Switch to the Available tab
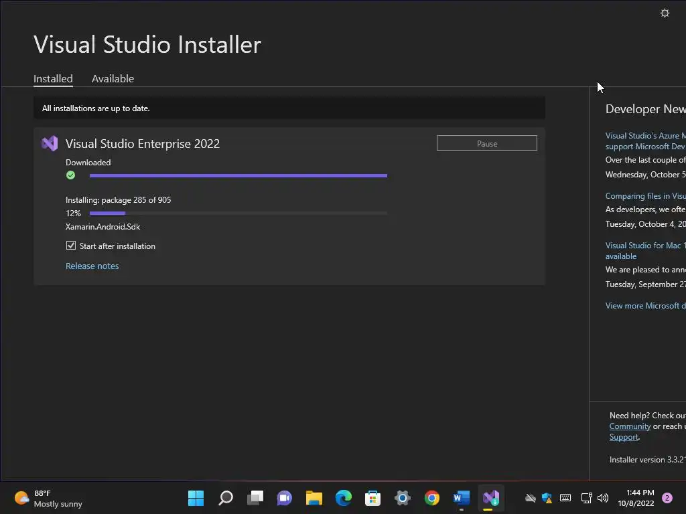 click(x=113, y=79)
